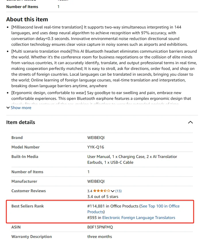This screenshot has width=208, height=244.
Task: Click the Brand value WEIBEIQI
Action: (x=96, y=138)
